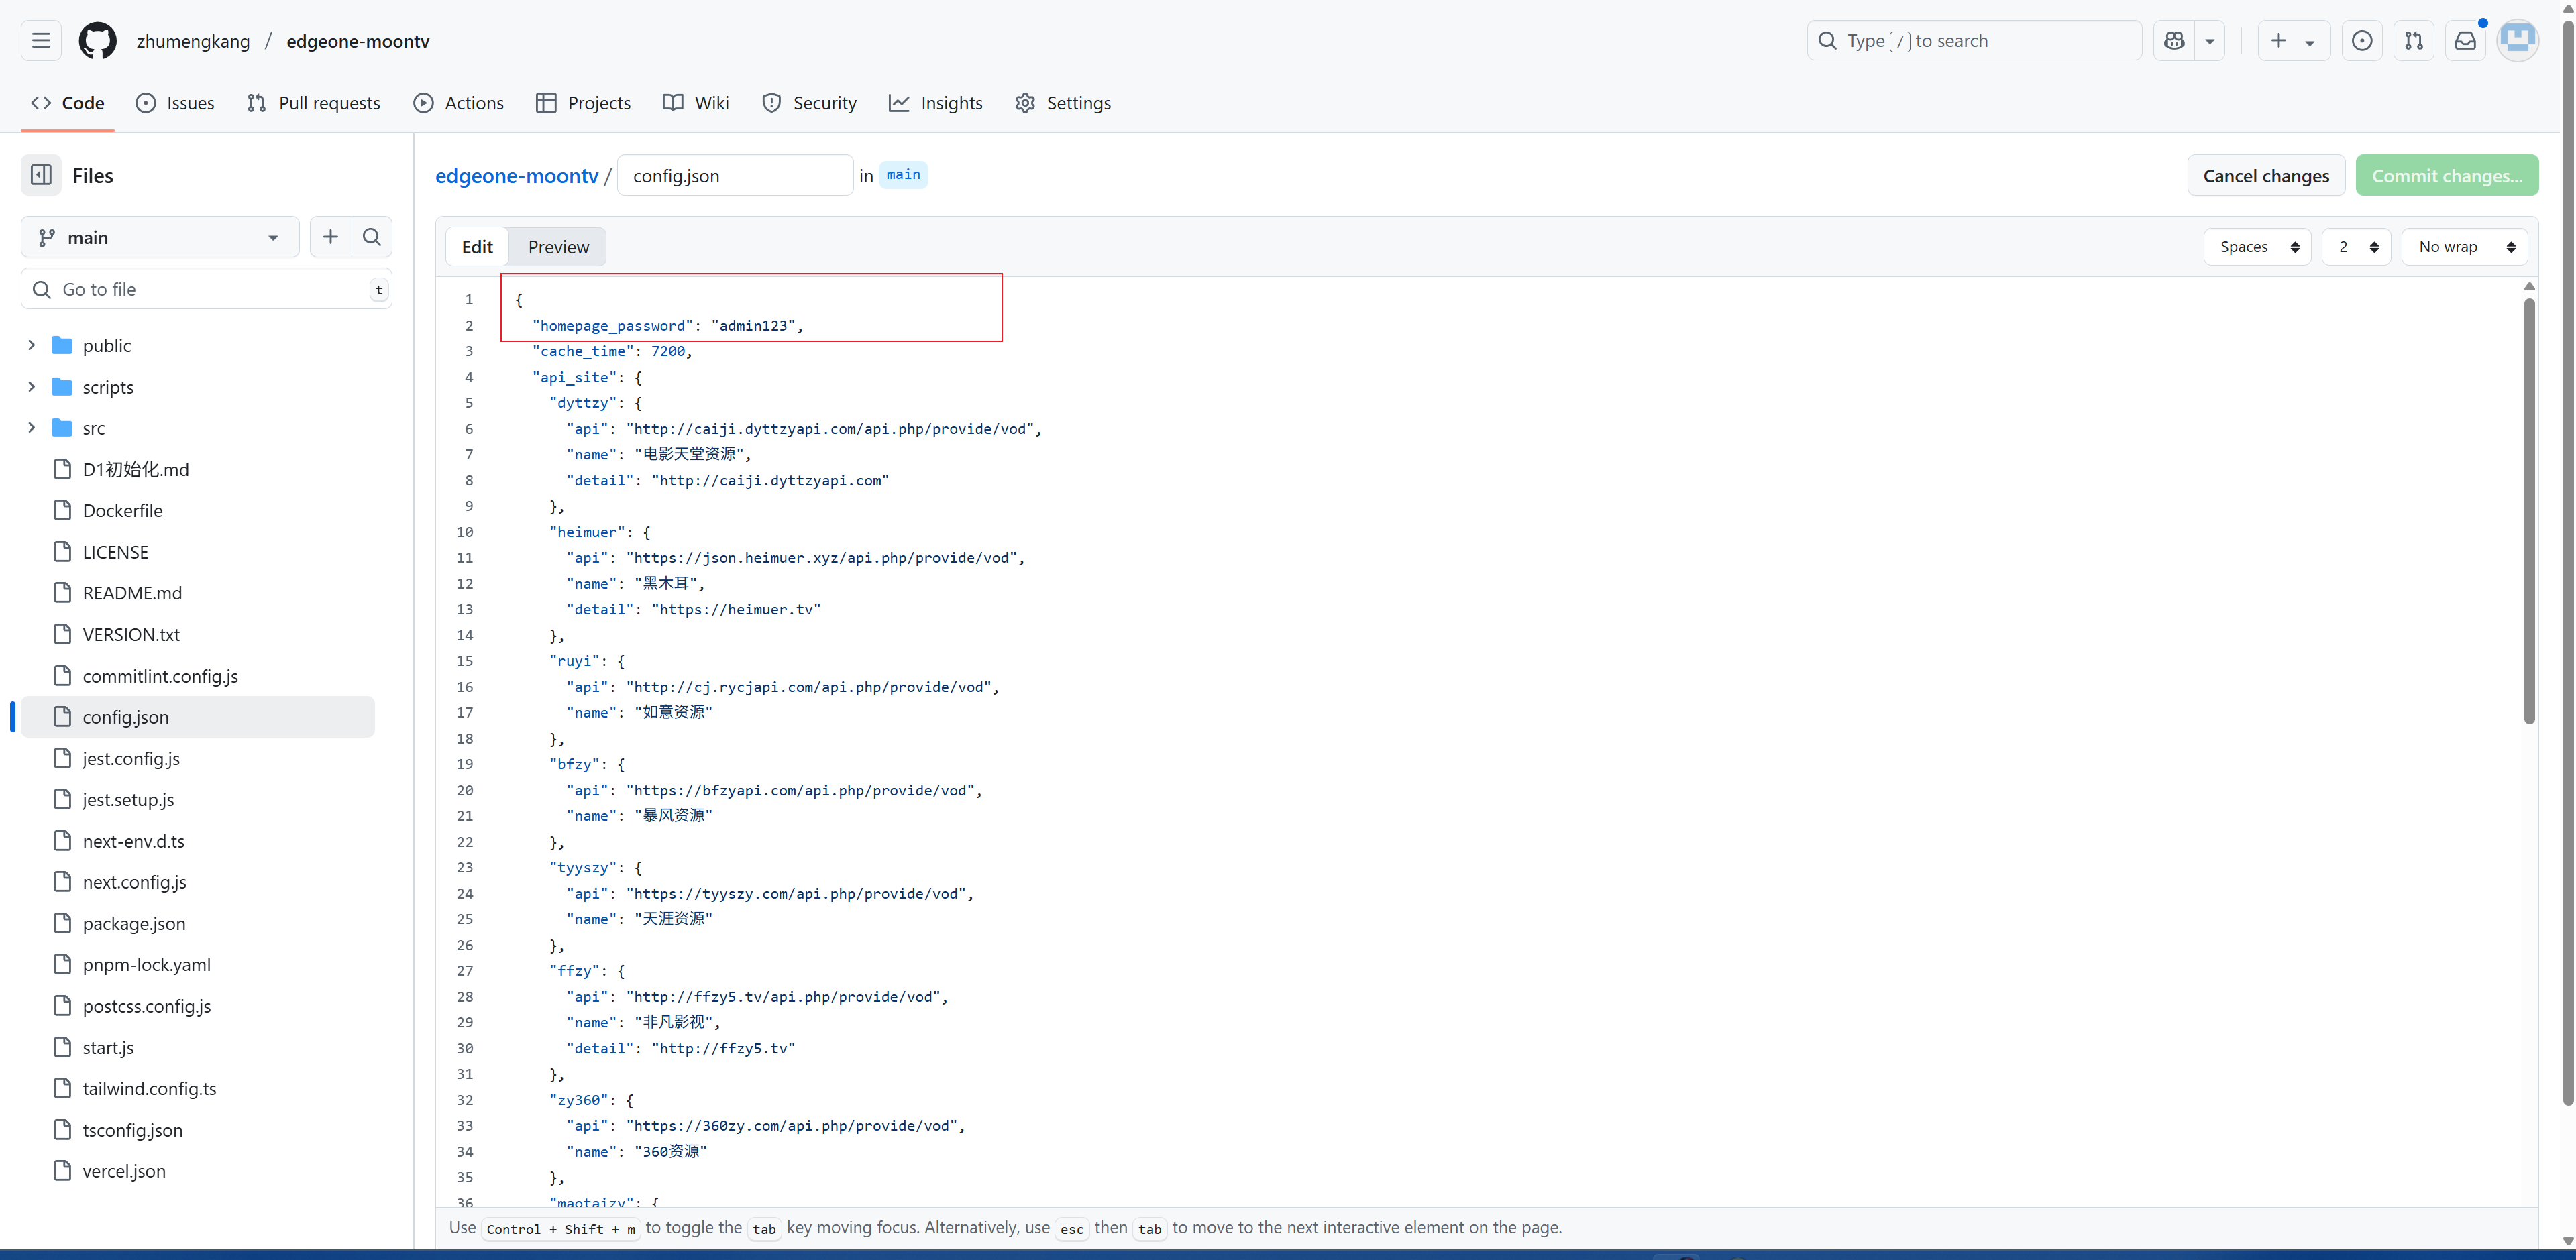Open the Settings tab
This screenshot has height=1260, width=2576.
coord(1063,103)
